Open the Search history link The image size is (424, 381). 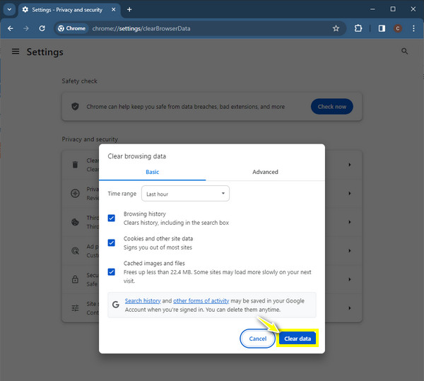pyautogui.click(x=143, y=300)
